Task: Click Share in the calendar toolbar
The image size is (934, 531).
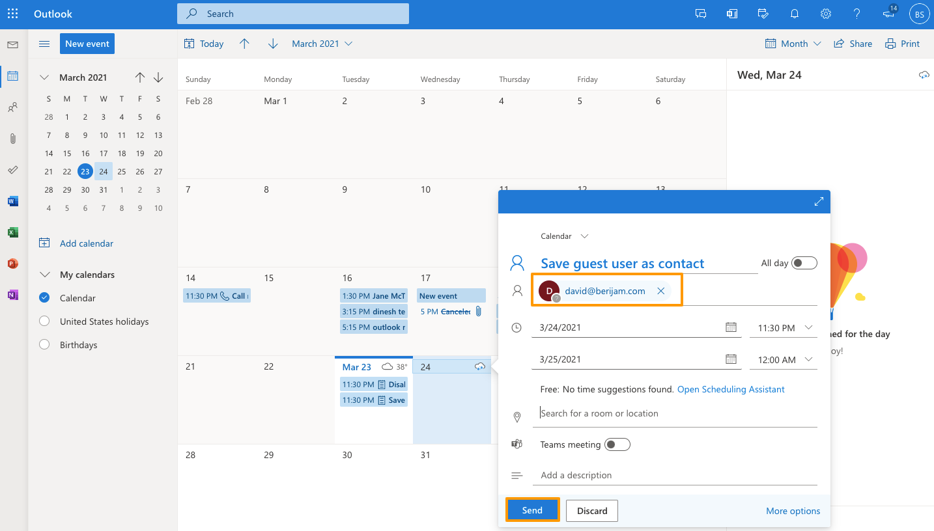Action: 853,44
